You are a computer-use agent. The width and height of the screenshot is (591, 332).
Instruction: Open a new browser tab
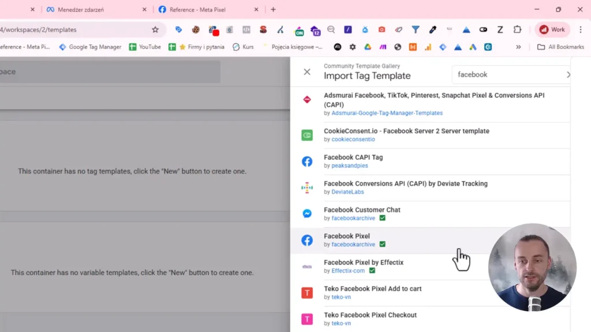pyautogui.click(x=273, y=10)
